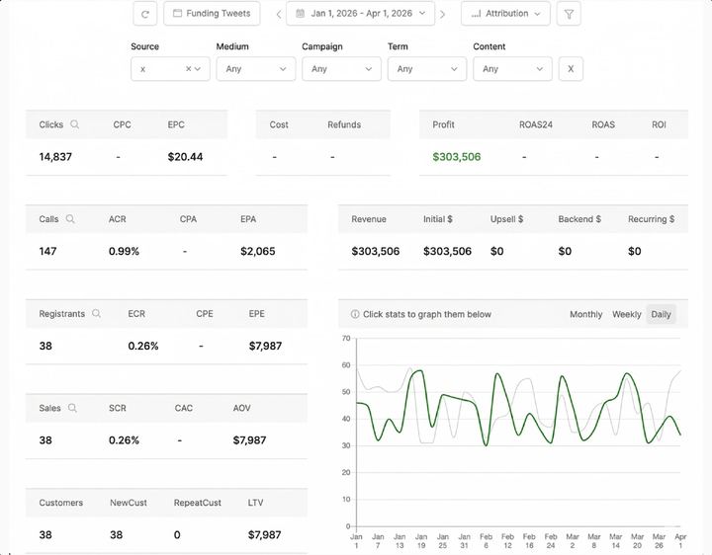
Task: Click magnifier icon next to Sales
Action: pyautogui.click(x=72, y=408)
